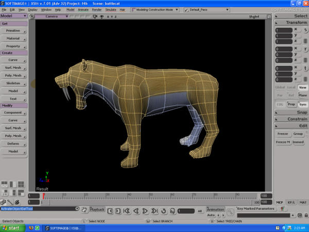Open the Render menu
Screen dimensions: 309x232
[97, 10]
